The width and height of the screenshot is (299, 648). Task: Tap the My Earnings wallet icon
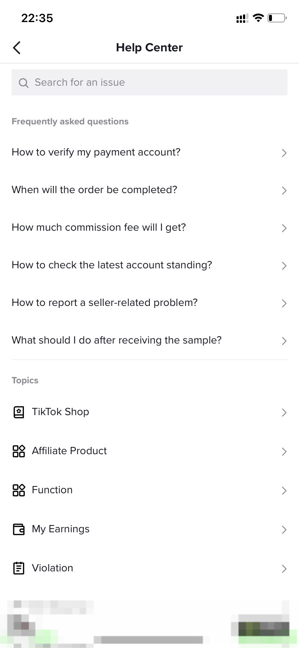click(x=19, y=529)
